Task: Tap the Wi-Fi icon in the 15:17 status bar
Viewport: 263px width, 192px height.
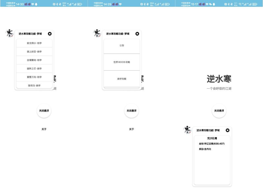Action: point(240,4)
